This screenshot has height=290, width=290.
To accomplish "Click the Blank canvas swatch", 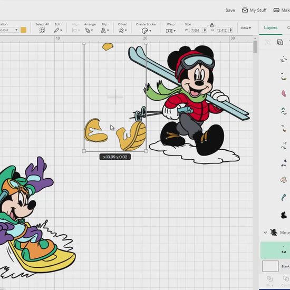I will tap(270, 266).
